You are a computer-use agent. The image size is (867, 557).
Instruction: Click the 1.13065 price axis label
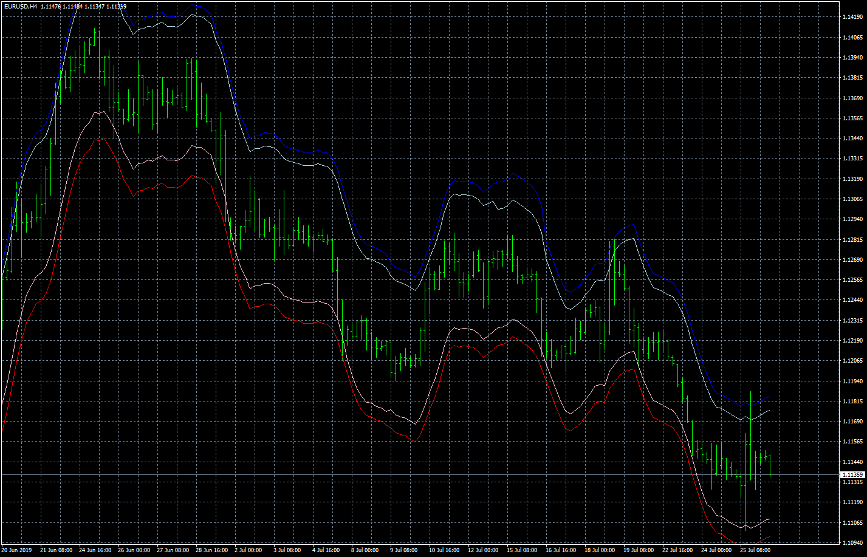click(x=852, y=199)
